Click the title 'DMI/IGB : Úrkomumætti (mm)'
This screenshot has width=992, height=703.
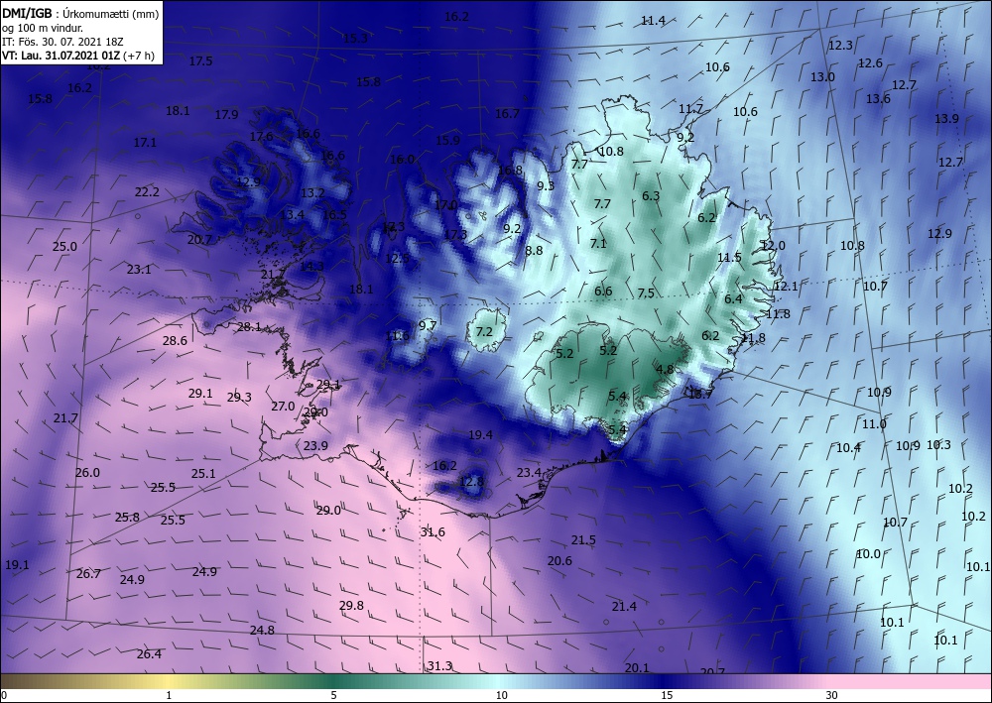click(81, 13)
